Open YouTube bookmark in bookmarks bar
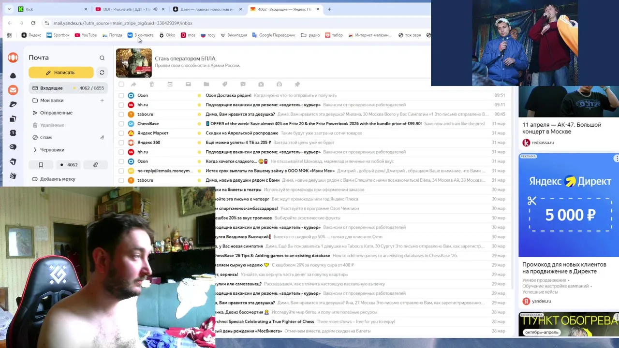 point(86,35)
